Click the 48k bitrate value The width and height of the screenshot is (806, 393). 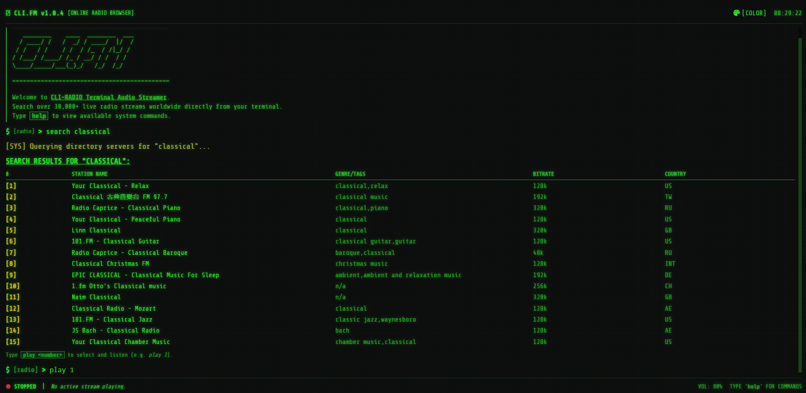coord(538,253)
